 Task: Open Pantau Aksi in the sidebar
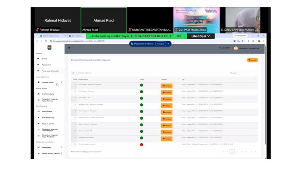pos(46,65)
